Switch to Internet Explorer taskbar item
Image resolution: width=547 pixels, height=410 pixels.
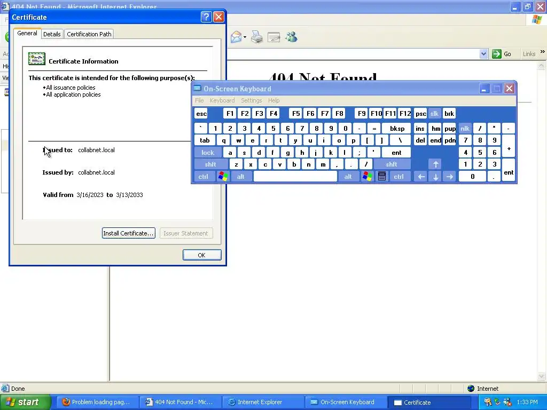[263, 402]
